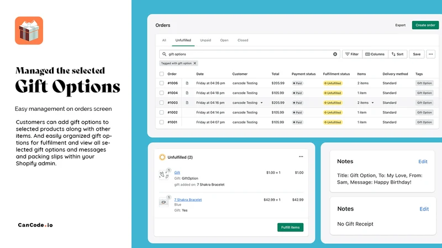This screenshot has height=248, width=442.
Task: Click the Gift product thumbnail
Action: [164, 175]
